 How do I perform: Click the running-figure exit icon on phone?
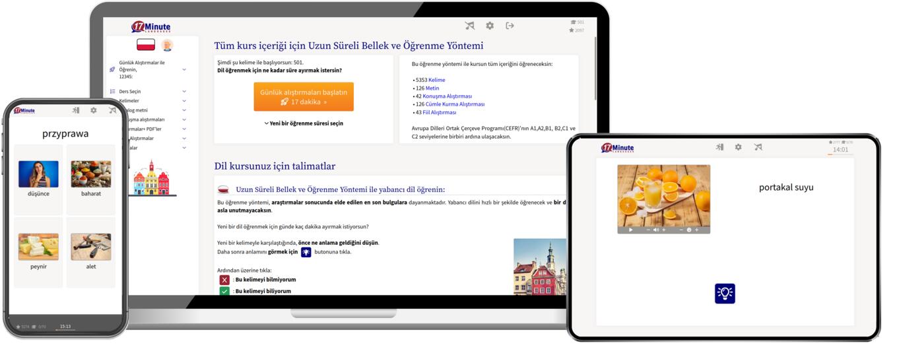click(76, 110)
